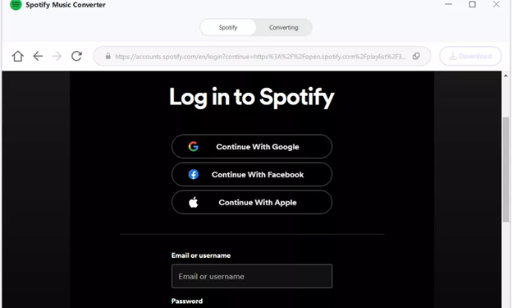Click the Download button
512x308 pixels.
click(x=470, y=56)
